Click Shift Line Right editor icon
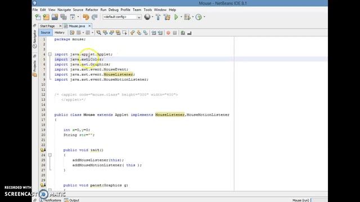Image resolution: width=360 pixels, height=202 pixels. coord(160,33)
